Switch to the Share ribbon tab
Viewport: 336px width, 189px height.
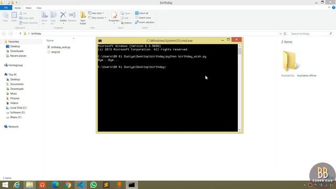[x=28, y=8]
